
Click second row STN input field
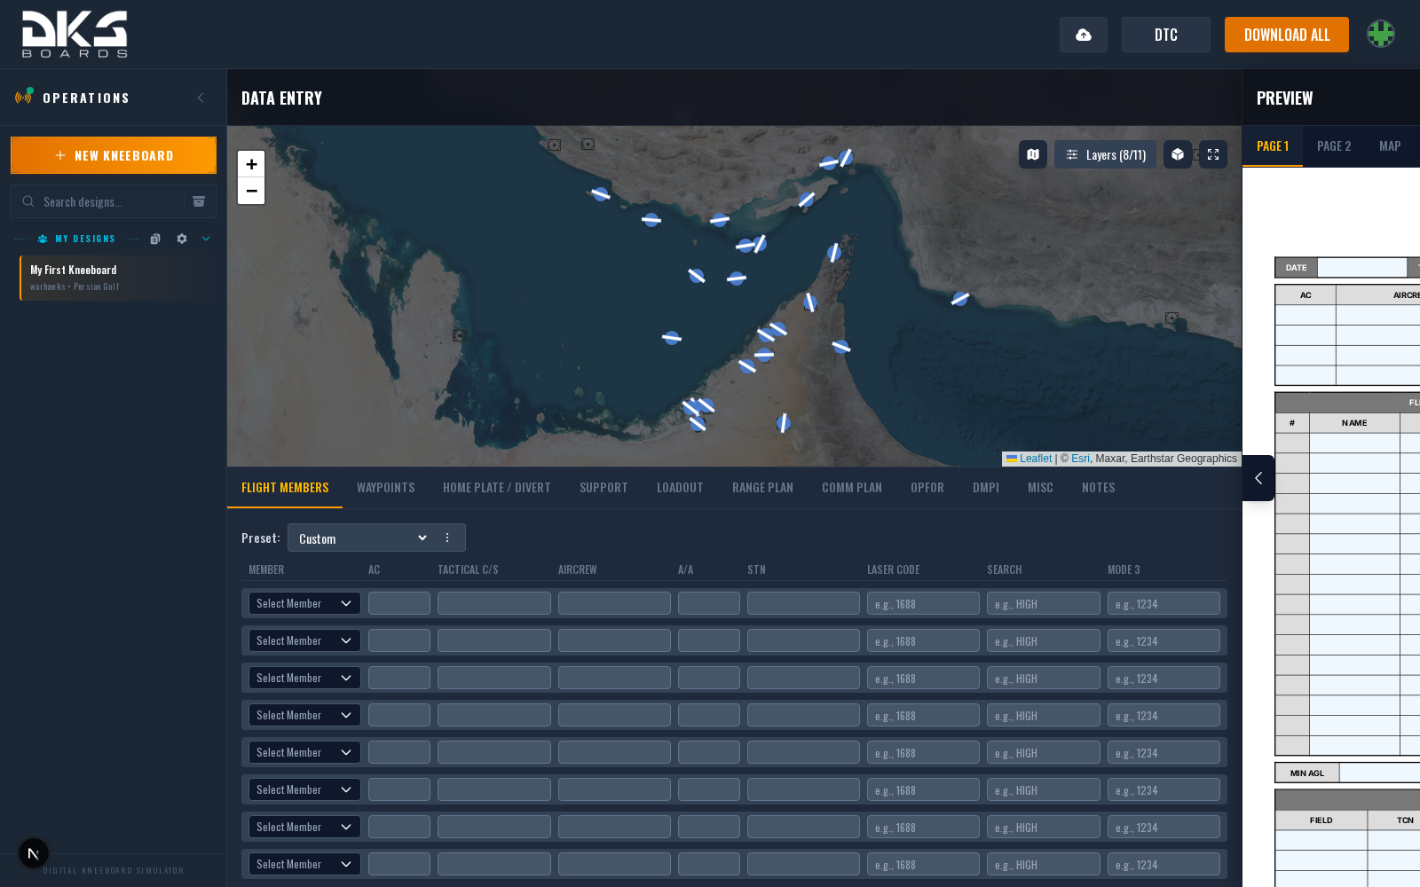click(x=803, y=640)
